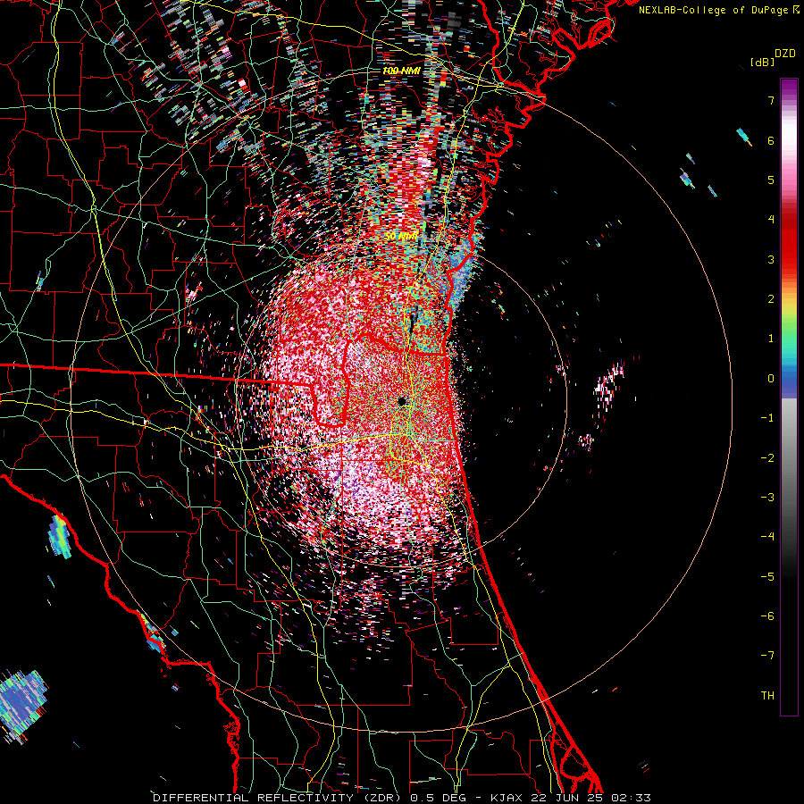Click the scale value -2
This screenshot has height=804, width=804.
pyautogui.click(x=767, y=458)
